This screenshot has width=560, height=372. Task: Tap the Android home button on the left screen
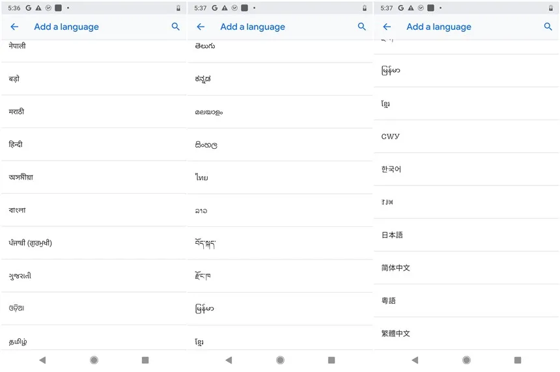point(94,360)
